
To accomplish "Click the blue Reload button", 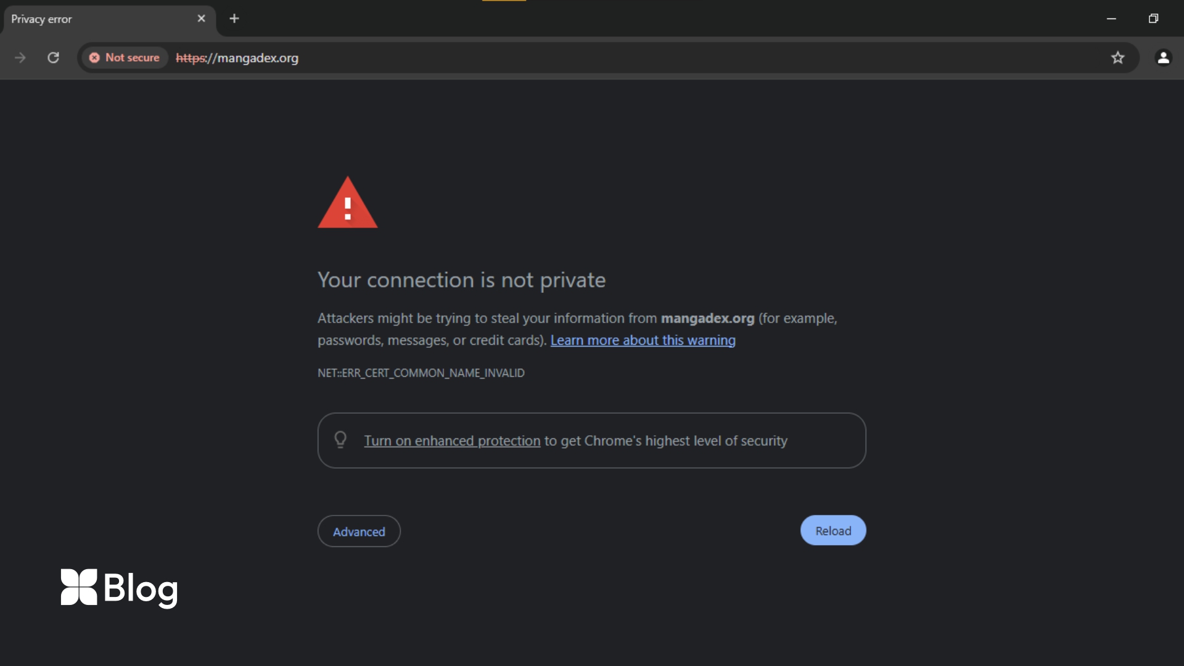I will [x=833, y=531].
